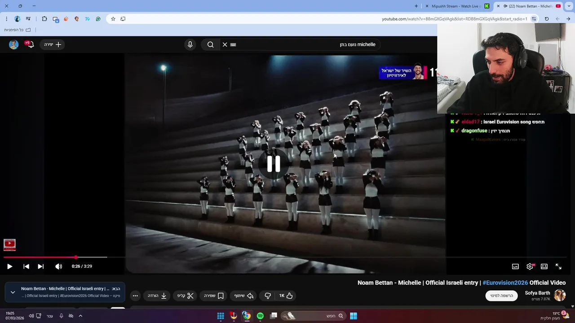
Task: Go to the previous video
Action: [x=26, y=266]
